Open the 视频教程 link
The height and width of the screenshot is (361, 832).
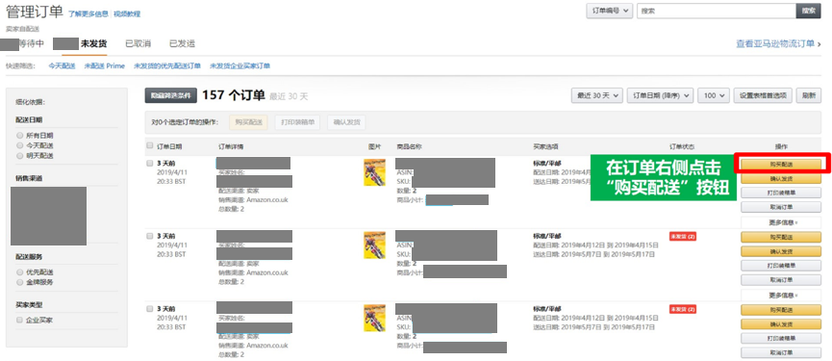pos(127,13)
